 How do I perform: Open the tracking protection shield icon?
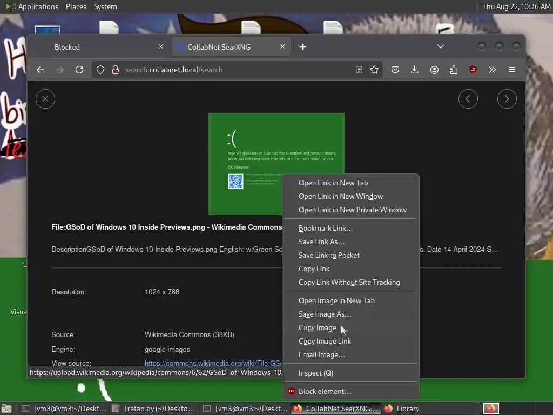pos(100,70)
